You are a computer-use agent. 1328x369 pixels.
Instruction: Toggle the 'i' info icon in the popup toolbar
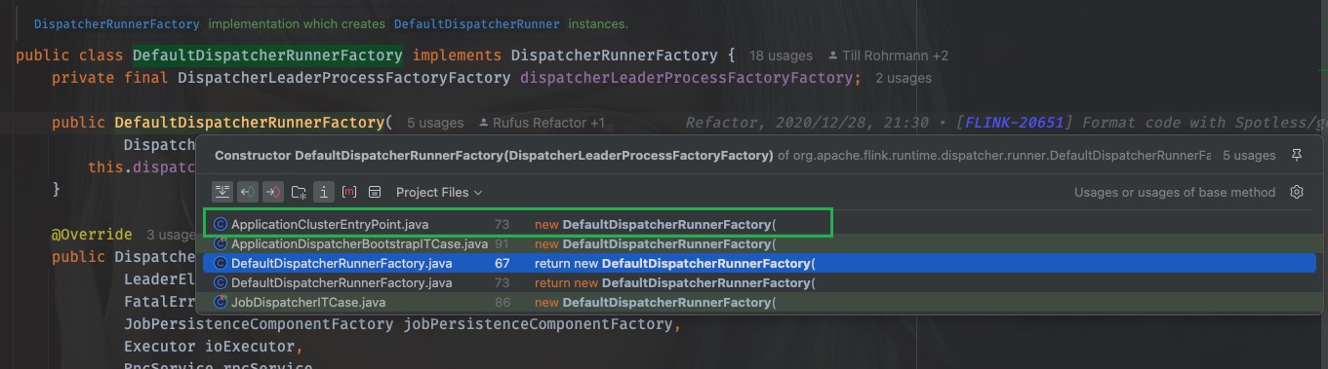point(324,192)
